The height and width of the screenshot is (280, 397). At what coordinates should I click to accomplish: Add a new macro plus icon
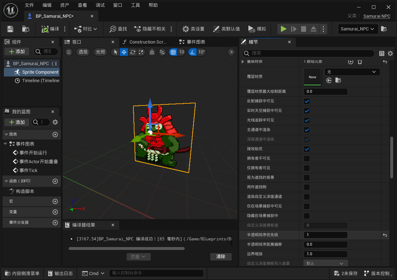click(55, 201)
